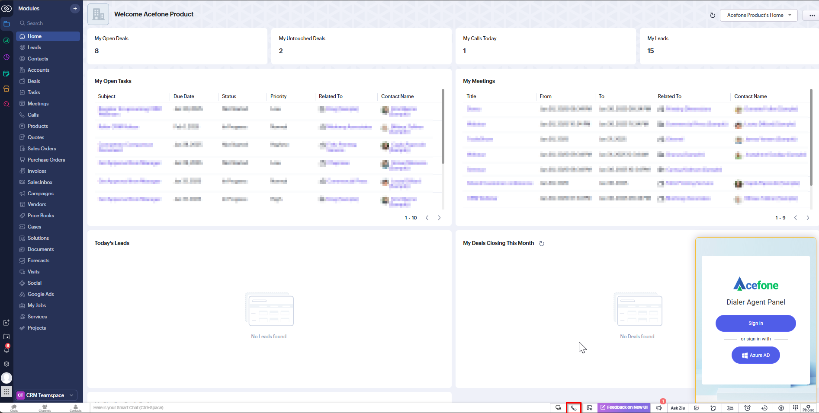The height and width of the screenshot is (413, 819).
Task: Open the alarm clock reminders icon
Action: coord(747,408)
